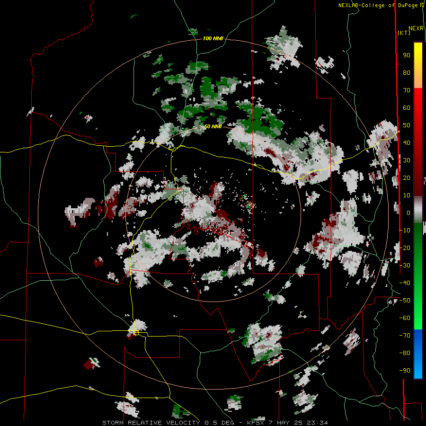Click the "-10" scale value
The width and height of the screenshot is (426, 426).
click(405, 231)
